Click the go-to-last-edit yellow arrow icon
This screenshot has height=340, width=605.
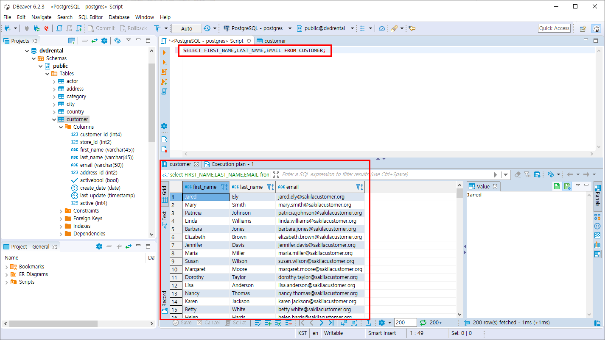412,28
